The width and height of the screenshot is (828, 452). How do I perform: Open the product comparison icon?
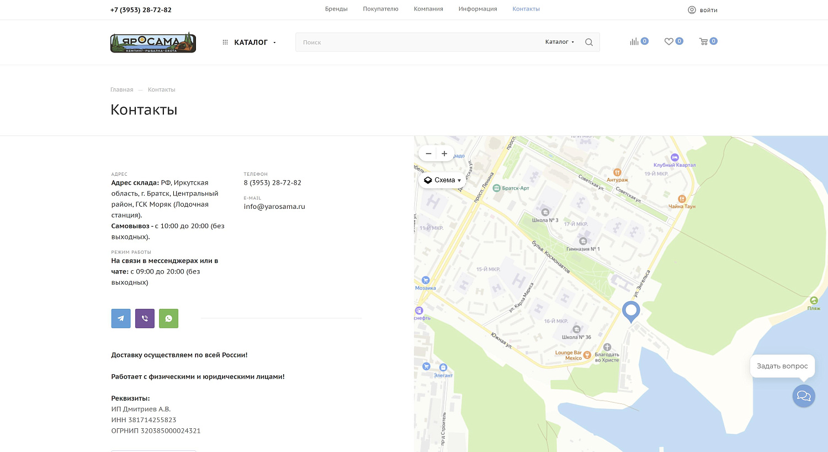[634, 41]
